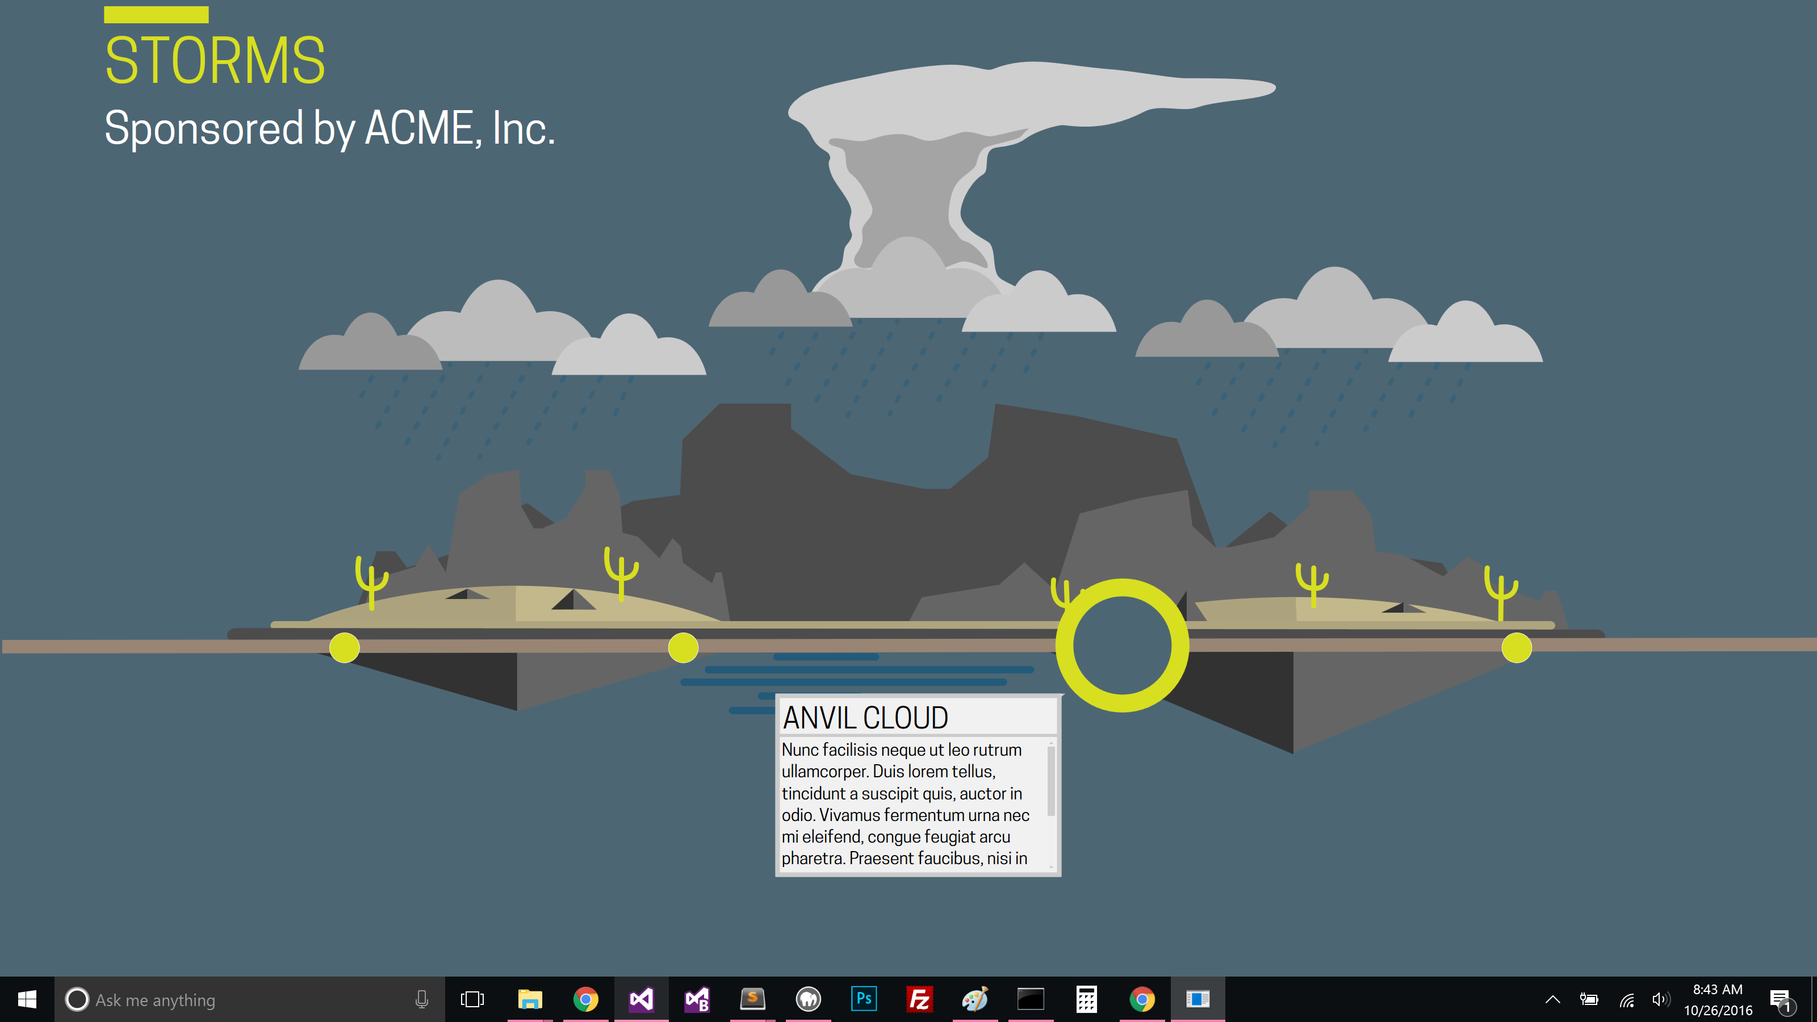
Task: Open Blend for Visual Studio
Action: point(697,999)
